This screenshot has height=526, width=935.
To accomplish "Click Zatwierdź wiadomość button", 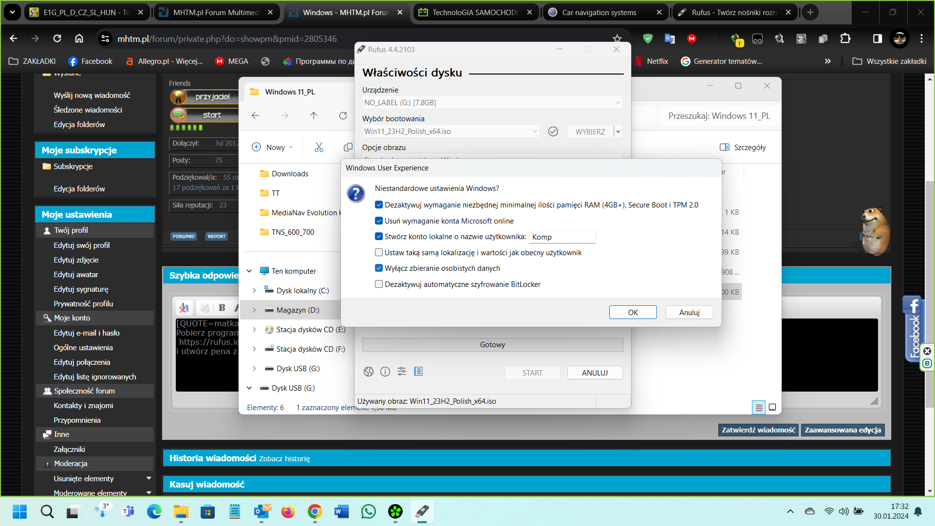I will (758, 430).
